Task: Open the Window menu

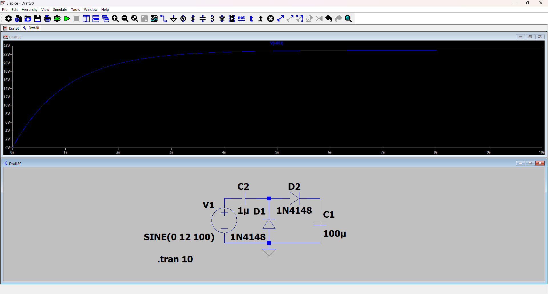Action: tap(90, 9)
